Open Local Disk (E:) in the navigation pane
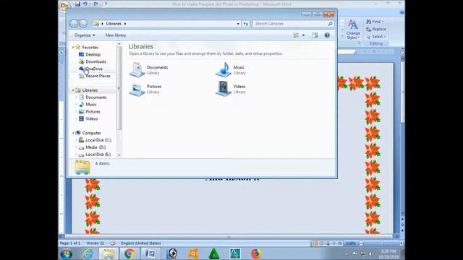Image resolution: width=463 pixels, height=260 pixels. pos(95,154)
